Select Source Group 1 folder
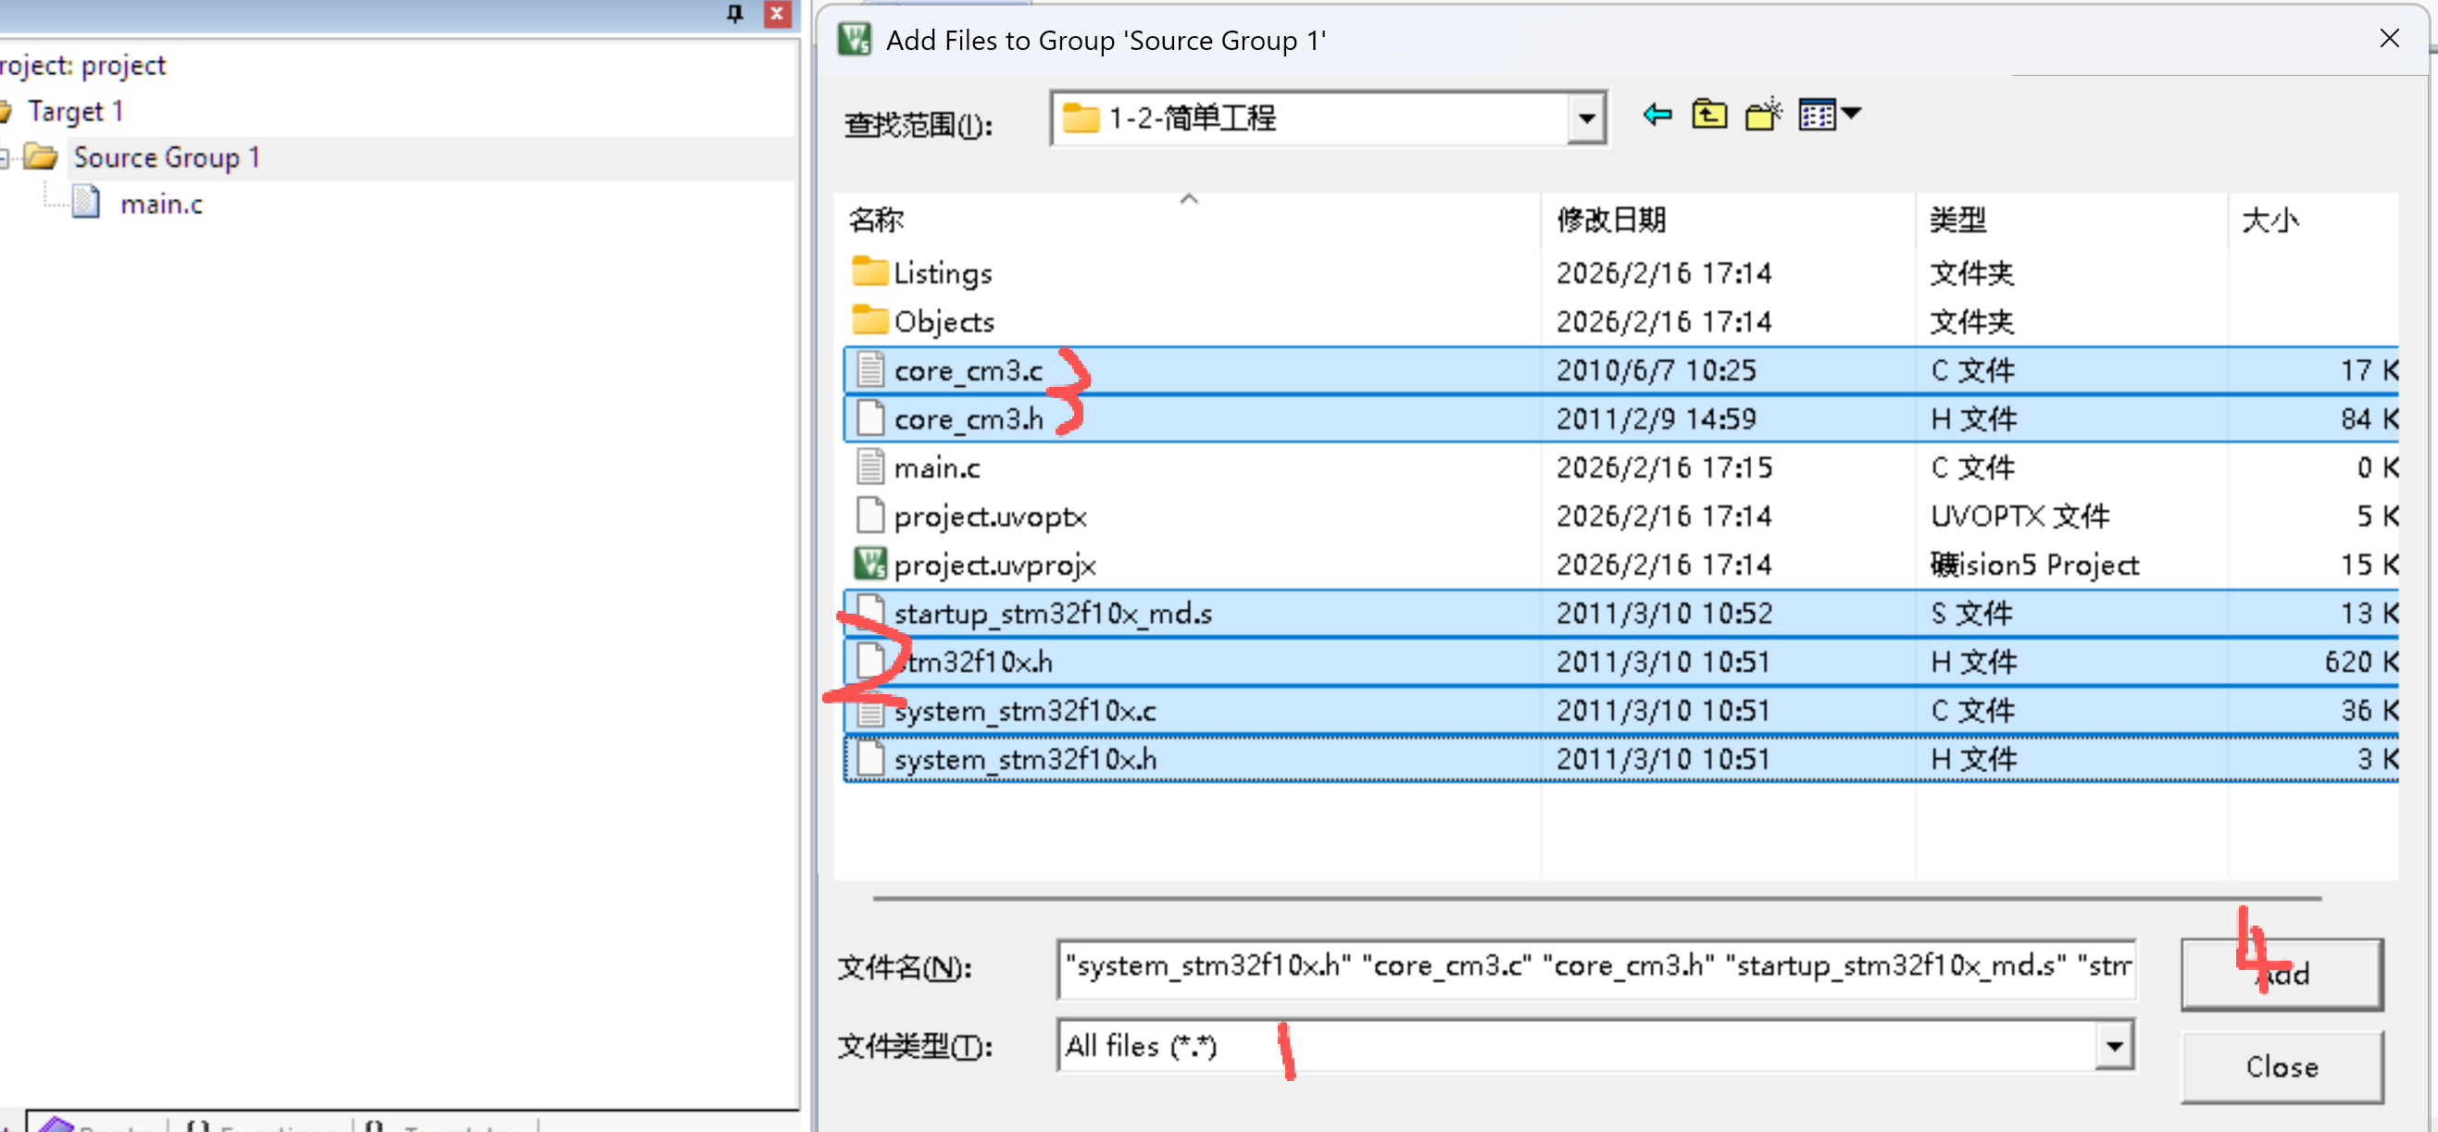The width and height of the screenshot is (2438, 1132). (x=166, y=158)
